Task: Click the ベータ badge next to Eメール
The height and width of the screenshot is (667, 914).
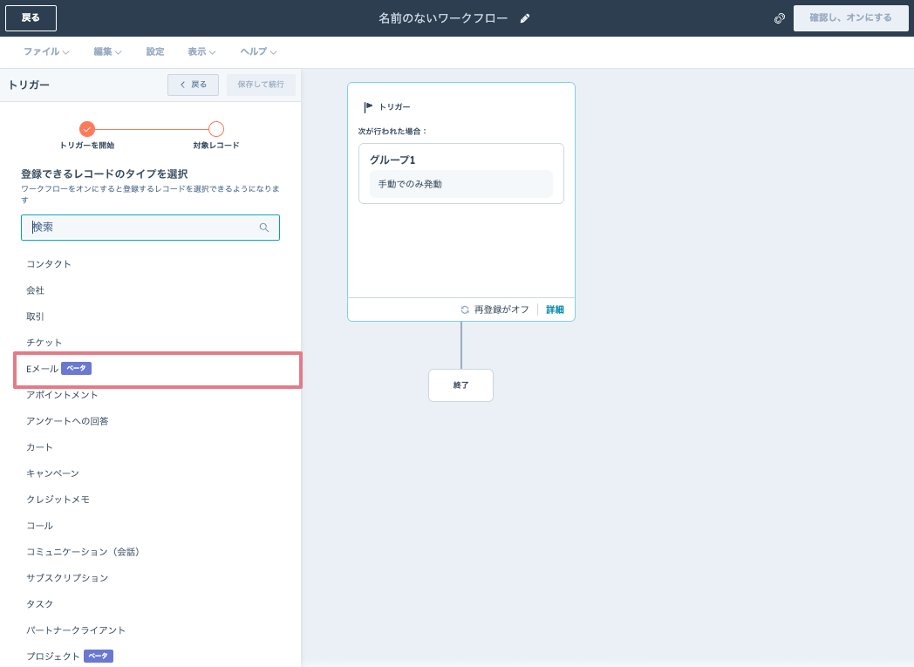Action: [x=77, y=369]
